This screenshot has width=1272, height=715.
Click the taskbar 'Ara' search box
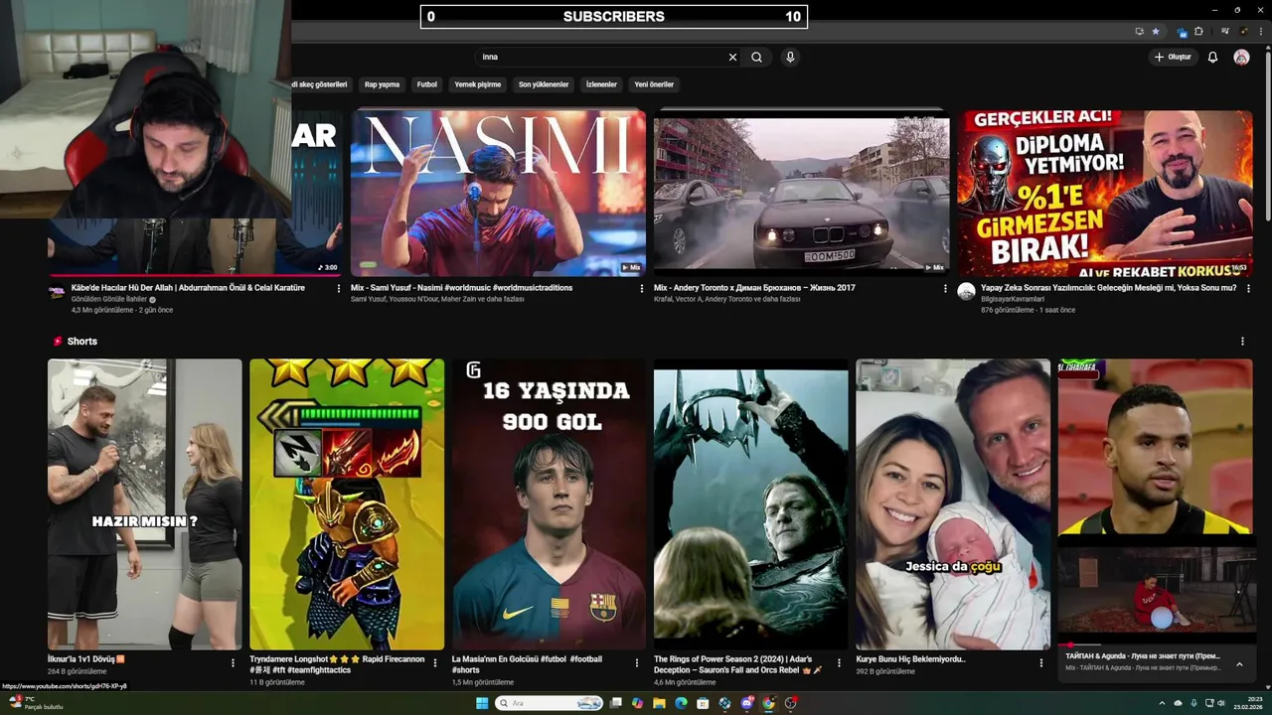click(x=550, y=703)
